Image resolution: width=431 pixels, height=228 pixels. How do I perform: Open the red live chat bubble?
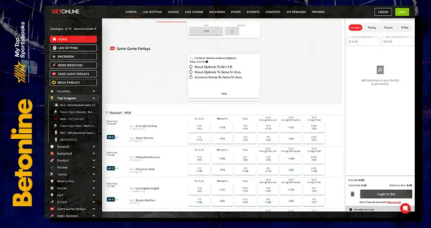pyautogui.click(x=405, y=209)
